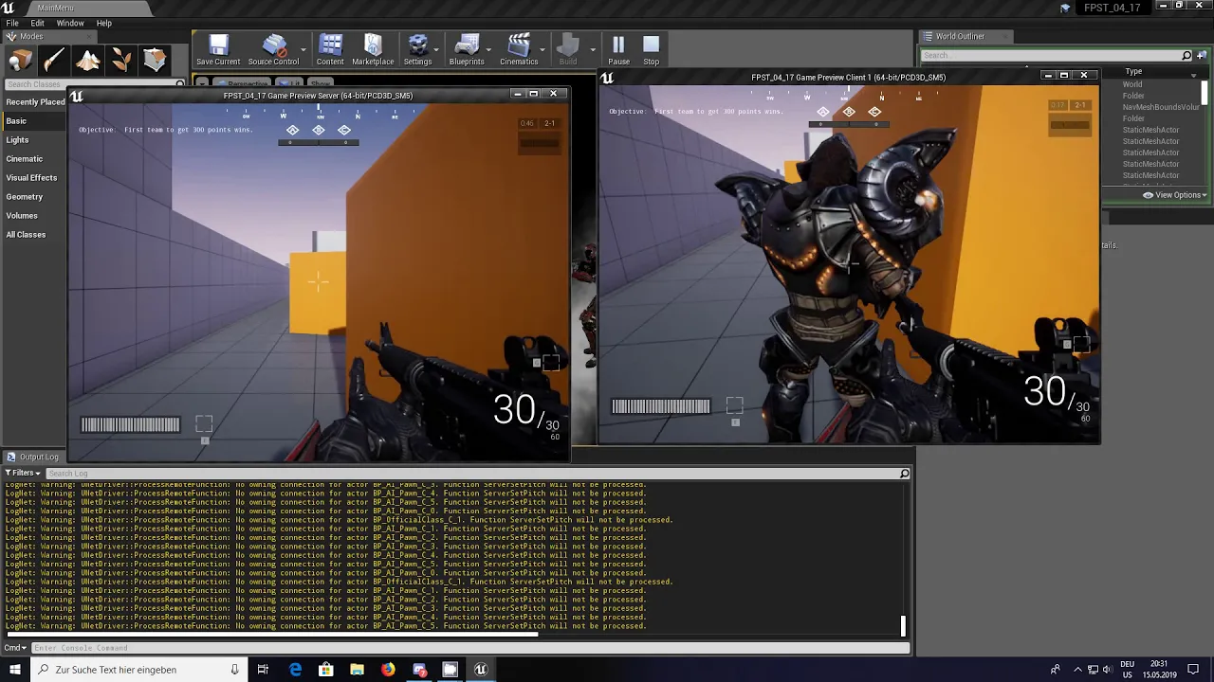Open Microsoft Edge from the taskbar
Image resolution: width=1214 pixels, height=682 pixels.
295,670
